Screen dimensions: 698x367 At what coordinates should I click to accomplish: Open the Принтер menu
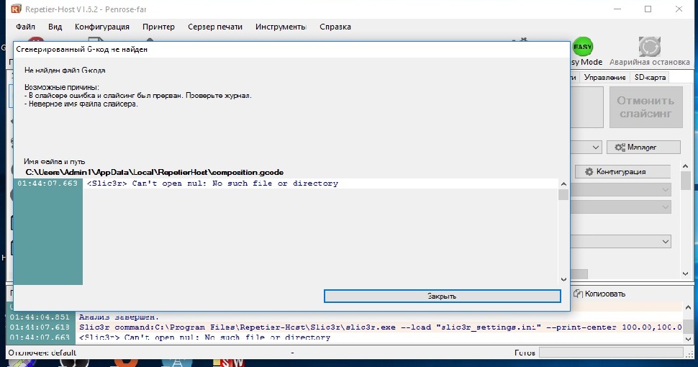[158, 27]
